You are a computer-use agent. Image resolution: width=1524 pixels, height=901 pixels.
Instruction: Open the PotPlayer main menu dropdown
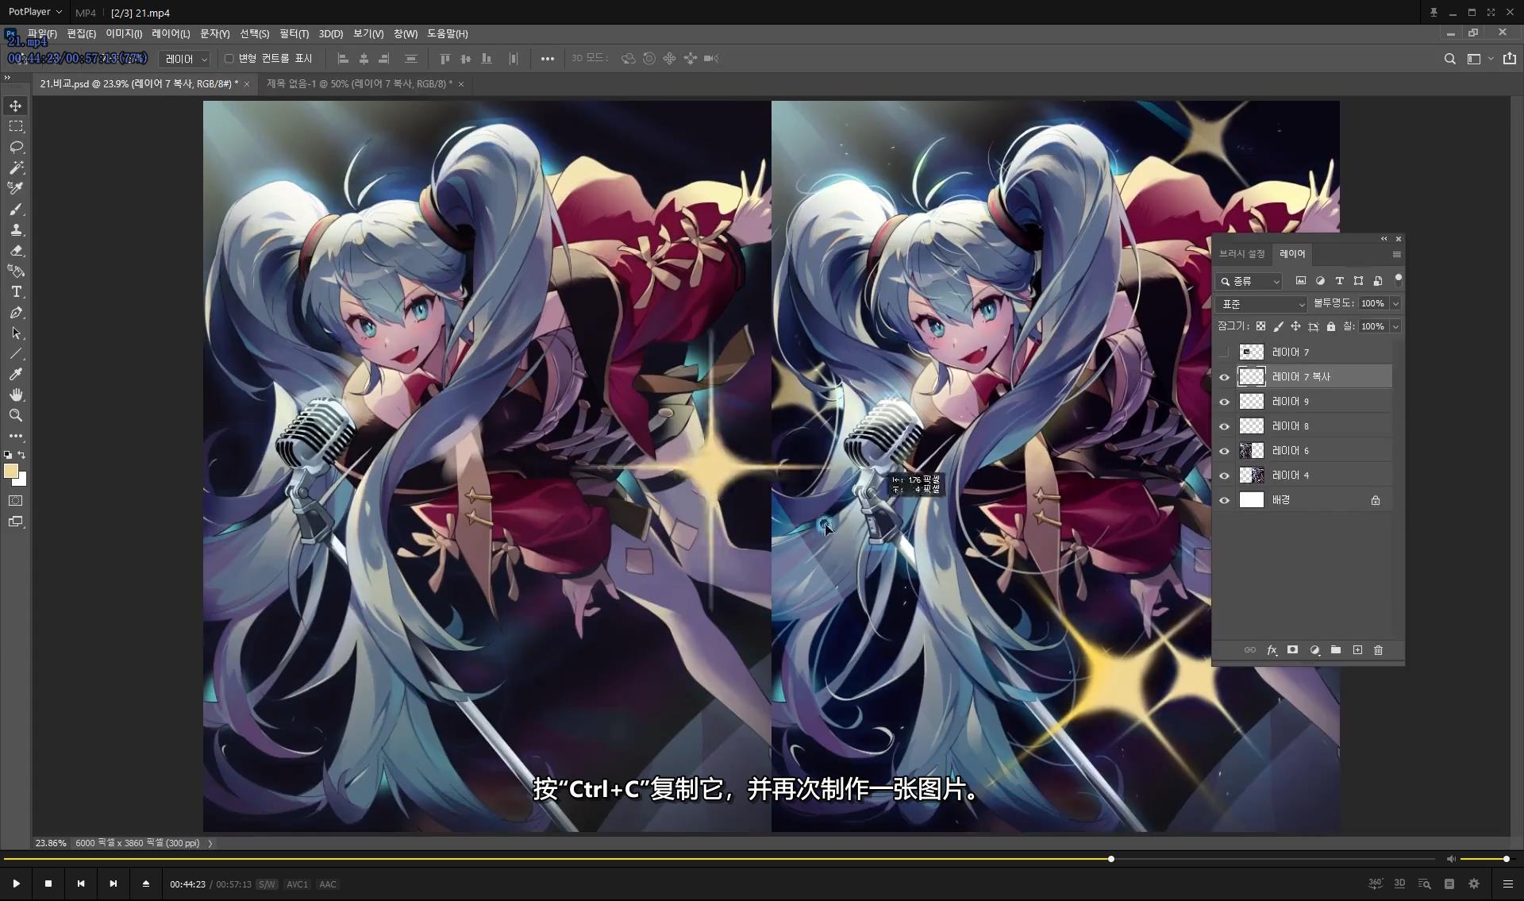pyautogui.click(x=35, y=12)
